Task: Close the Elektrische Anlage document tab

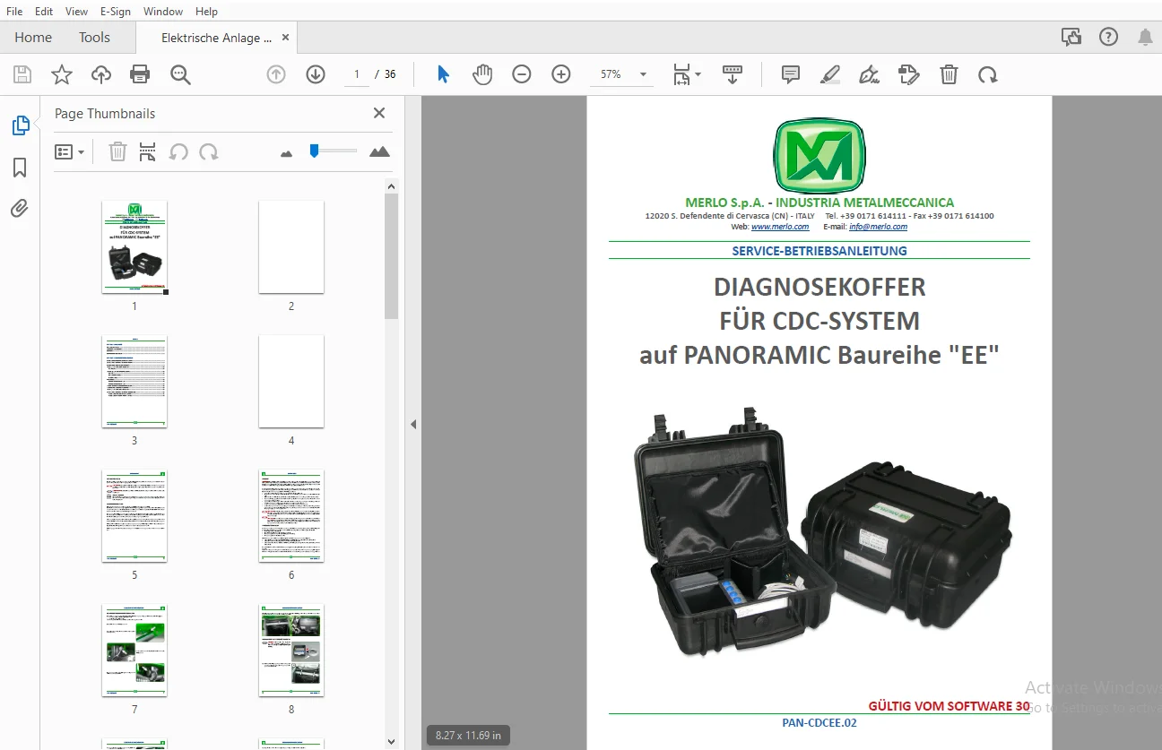Action: pos(286,38)
